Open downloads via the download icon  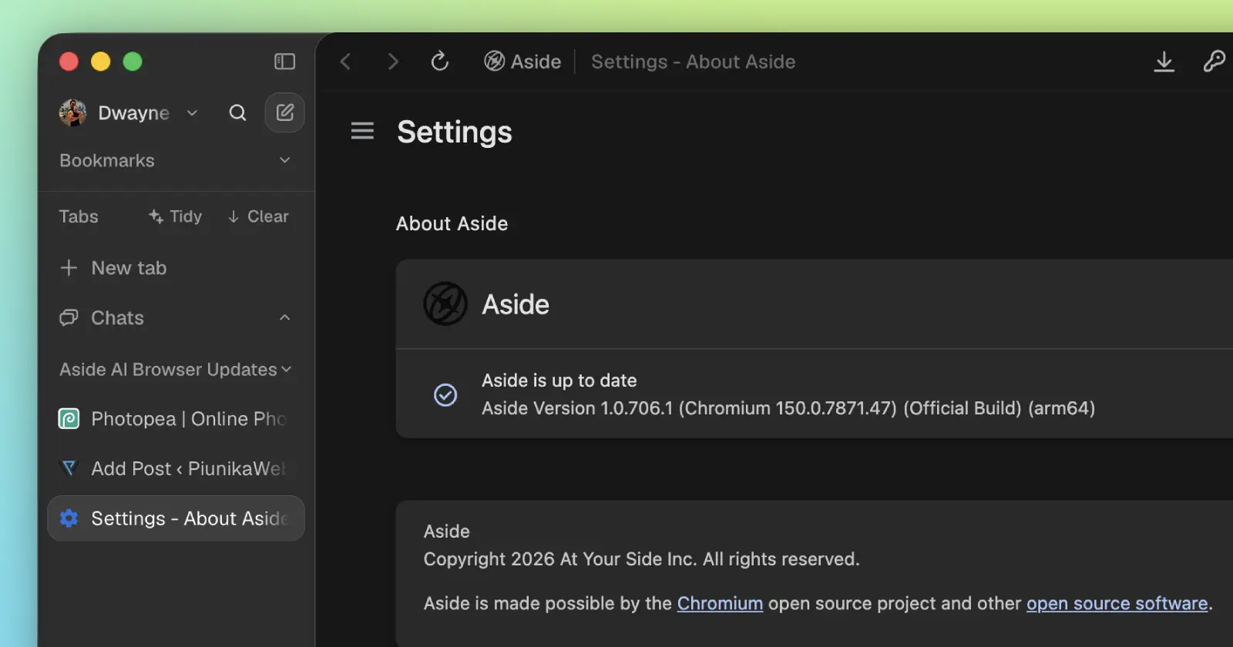1164,62
